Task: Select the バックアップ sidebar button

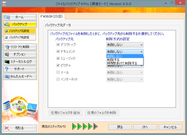Action: click(x=20, y=24)
